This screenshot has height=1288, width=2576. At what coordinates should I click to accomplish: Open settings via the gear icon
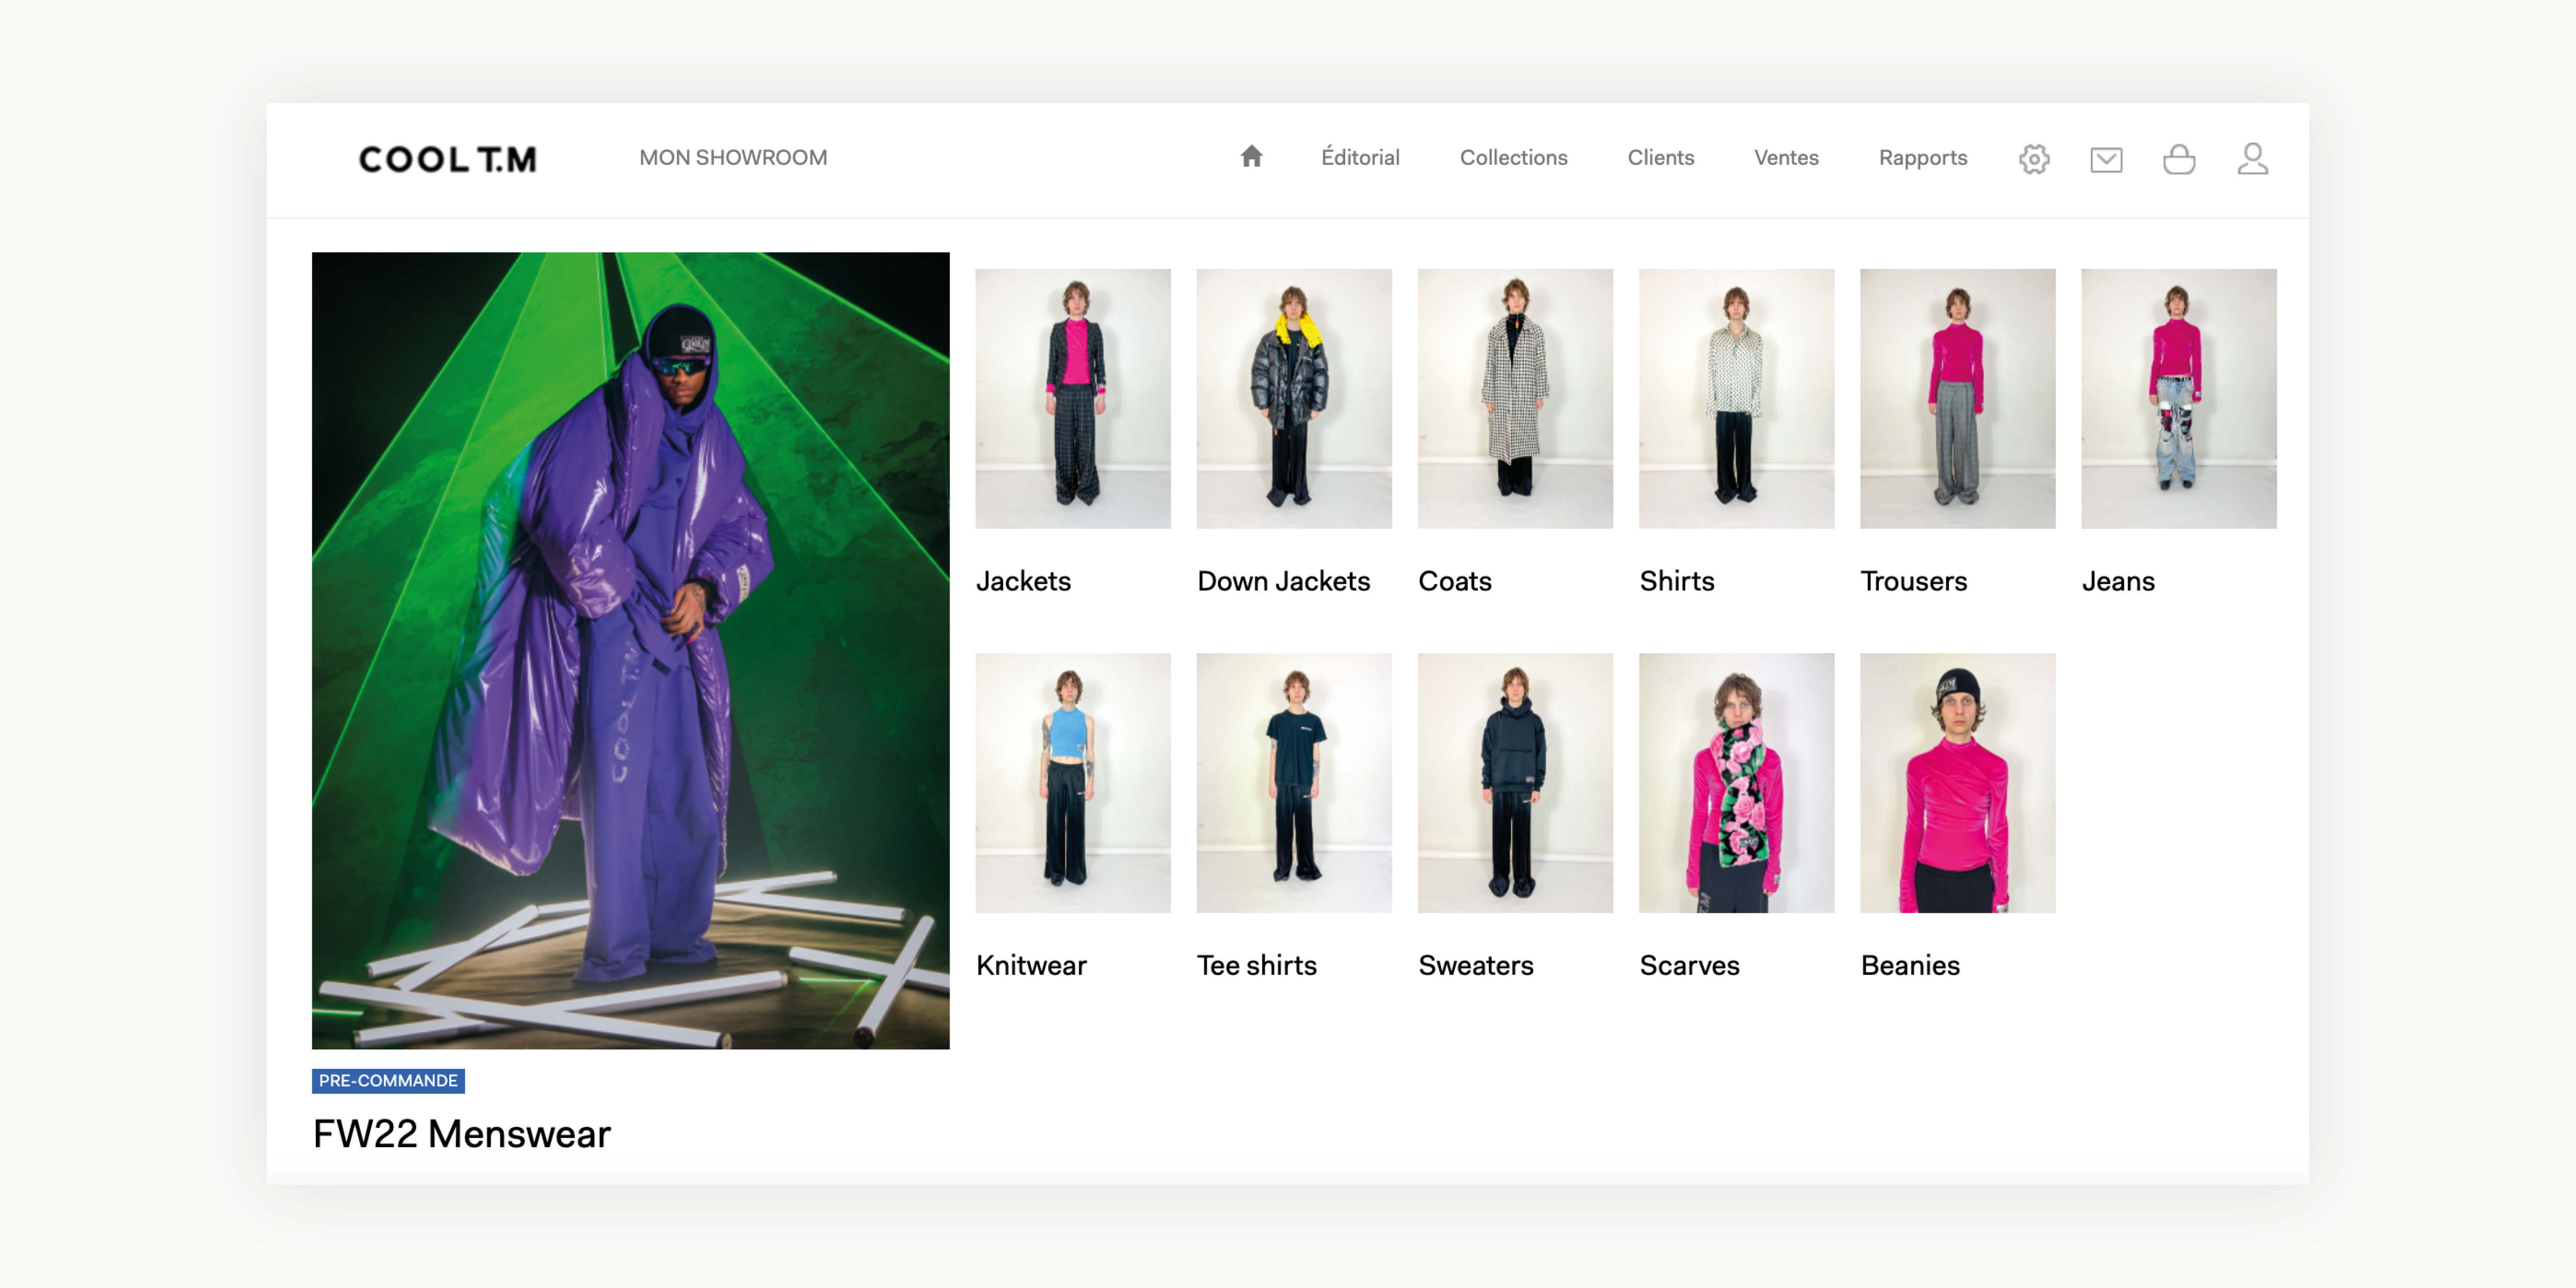tap(2033, 159)
